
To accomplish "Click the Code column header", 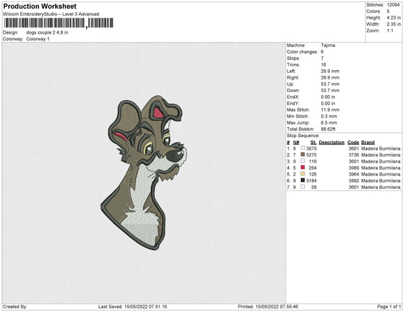I will 353,143.
